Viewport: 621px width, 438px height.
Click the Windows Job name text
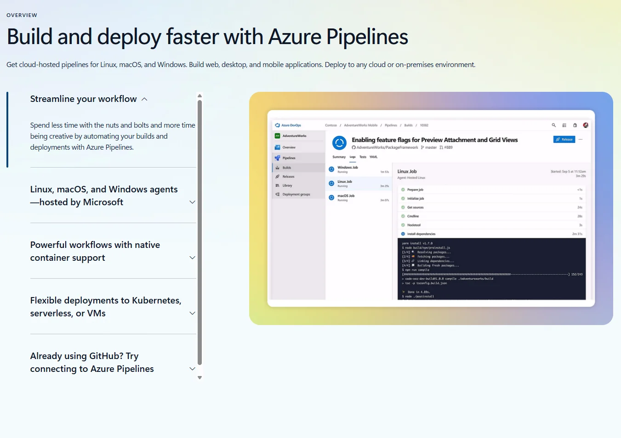[x=348, y=168]
